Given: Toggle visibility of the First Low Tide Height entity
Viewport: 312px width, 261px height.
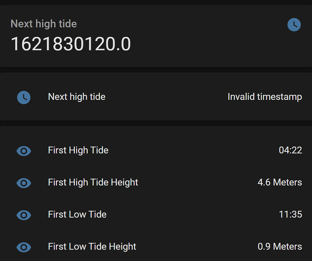Looking at the screenshot, I should 23,247.
